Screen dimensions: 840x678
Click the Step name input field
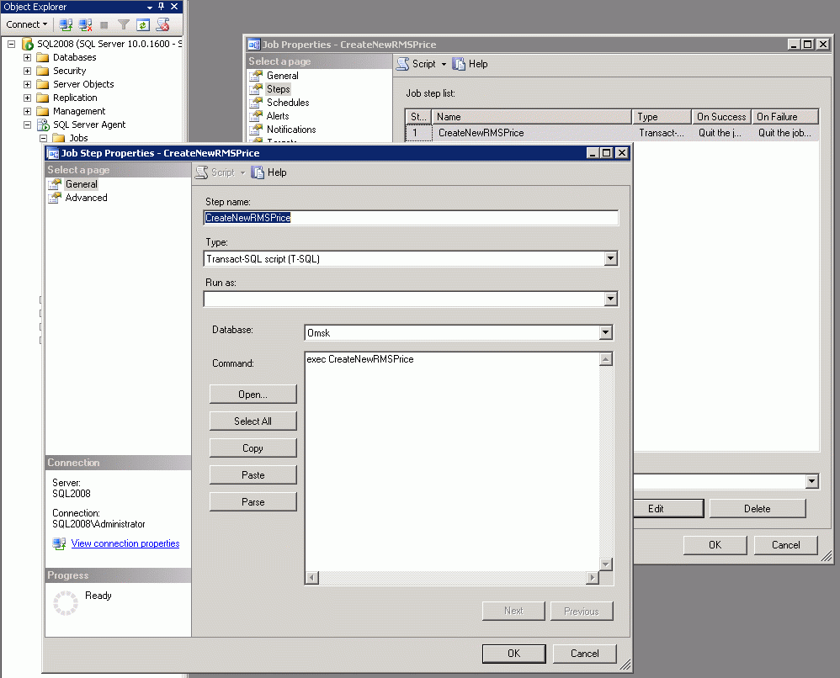coord(411,218)
